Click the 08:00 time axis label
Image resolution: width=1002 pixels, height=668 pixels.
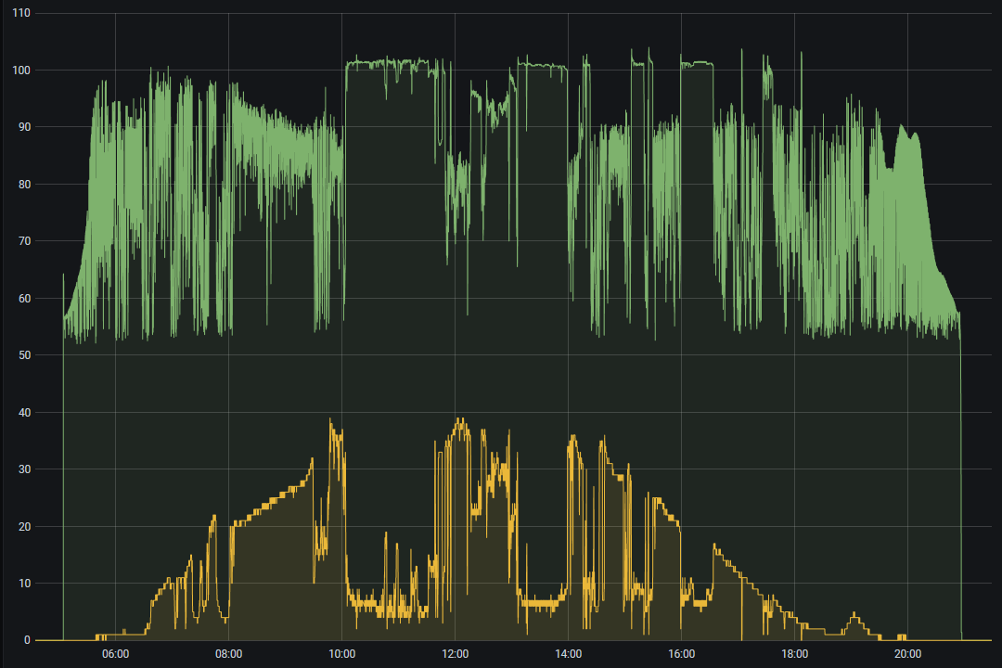click(x=229, y=654)
